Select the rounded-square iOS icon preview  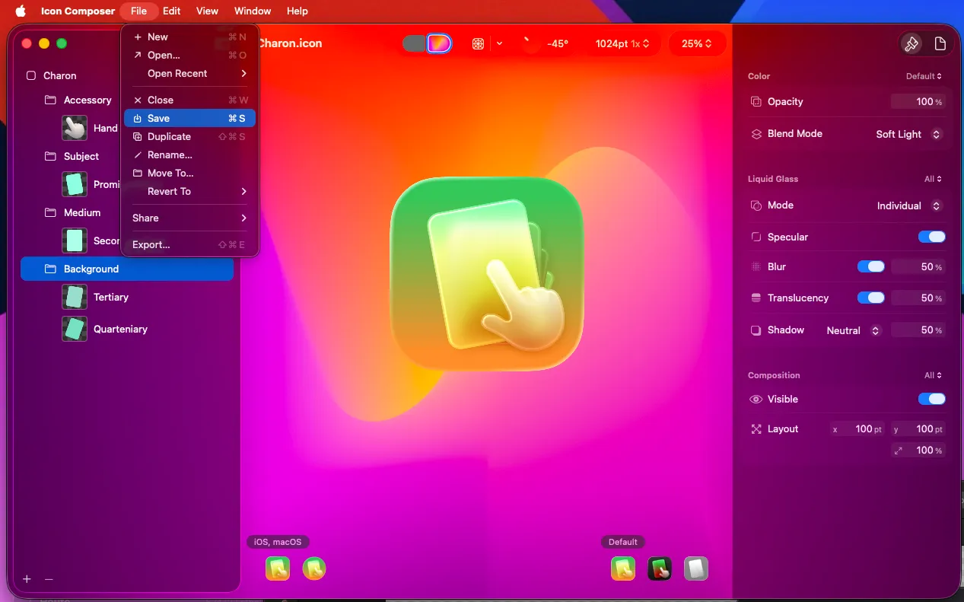[278, 569]
